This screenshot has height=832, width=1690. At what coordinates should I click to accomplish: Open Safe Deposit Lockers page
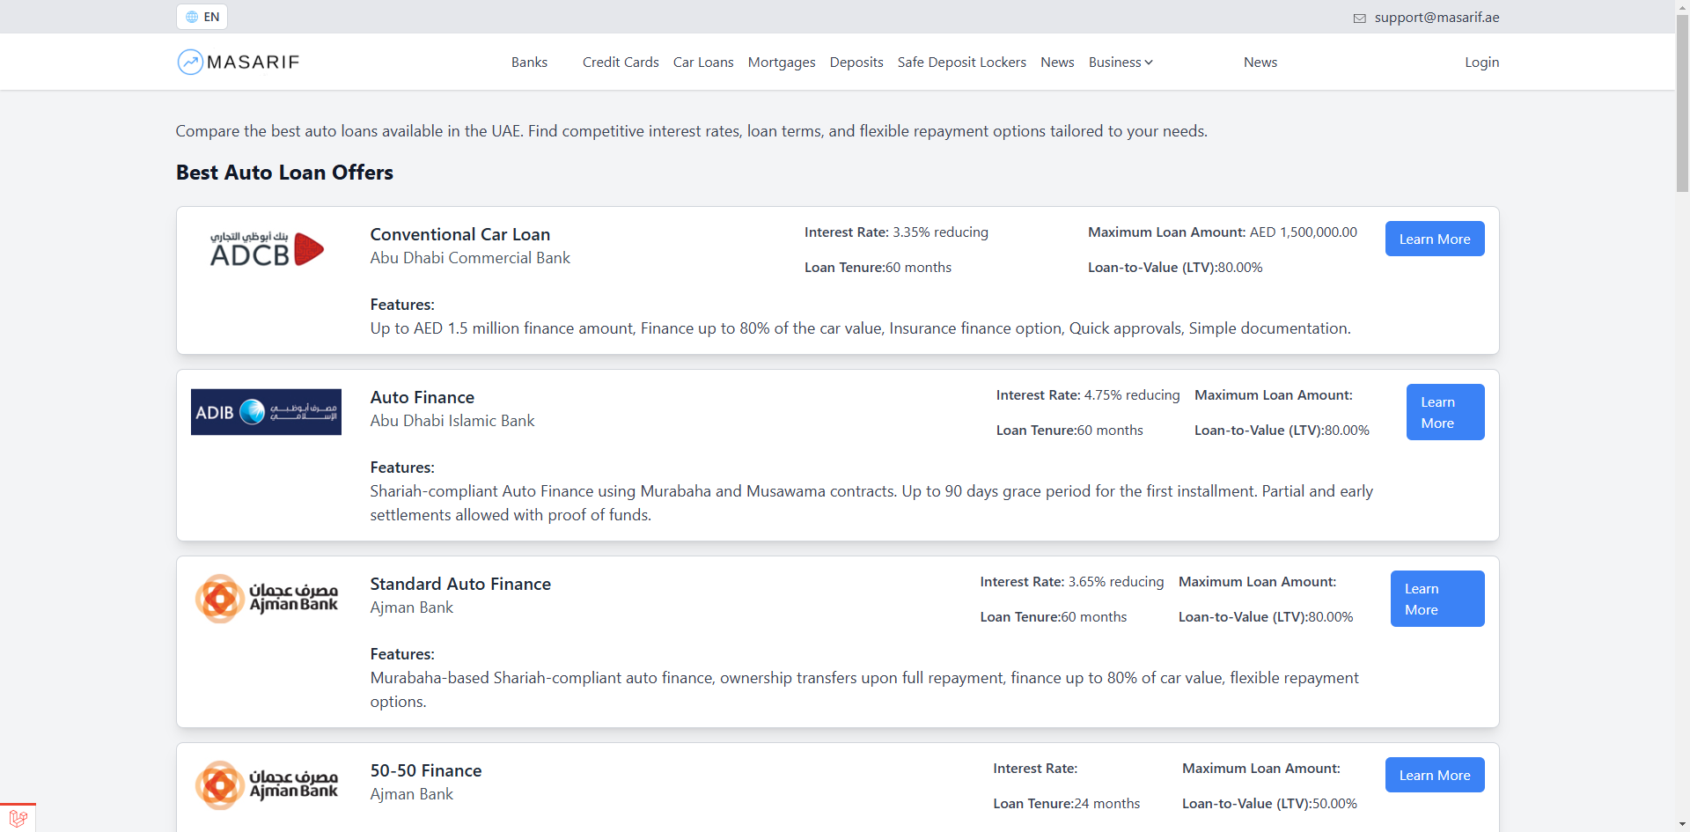961,63
